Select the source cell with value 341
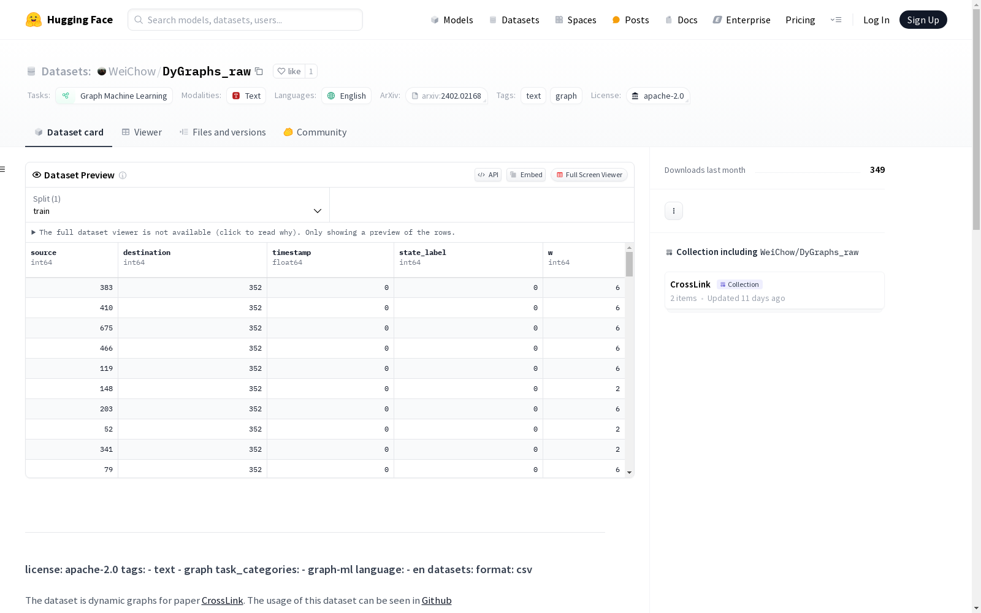 (x=72, y=449)
